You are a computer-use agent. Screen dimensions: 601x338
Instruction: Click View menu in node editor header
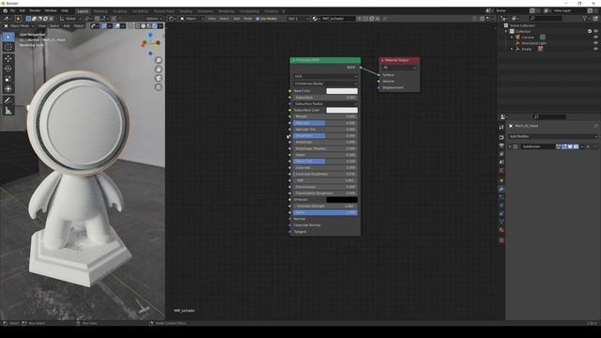[x=211, y=19]
